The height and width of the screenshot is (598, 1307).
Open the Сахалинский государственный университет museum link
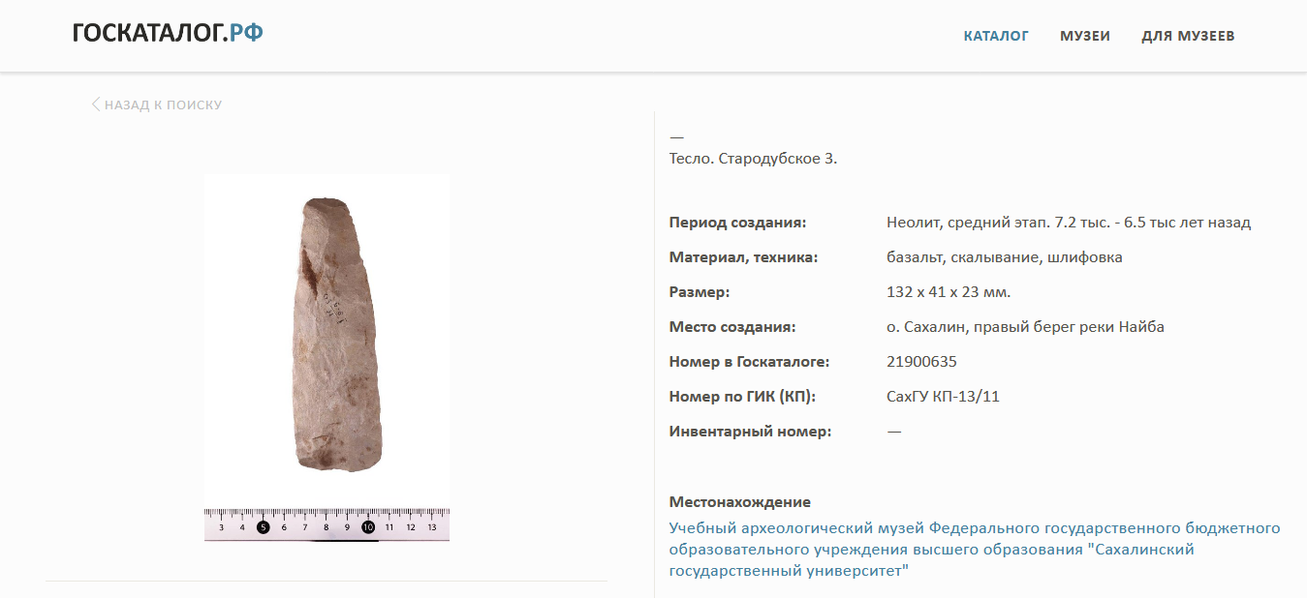pyautogui.click(x=975, y=550)
